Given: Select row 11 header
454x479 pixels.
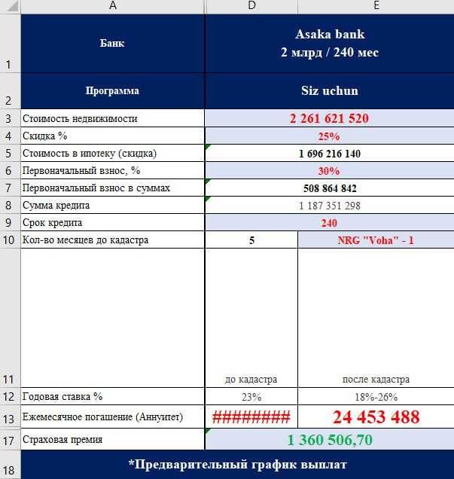Looking at the screenshot, I should [x=10, y=318].
